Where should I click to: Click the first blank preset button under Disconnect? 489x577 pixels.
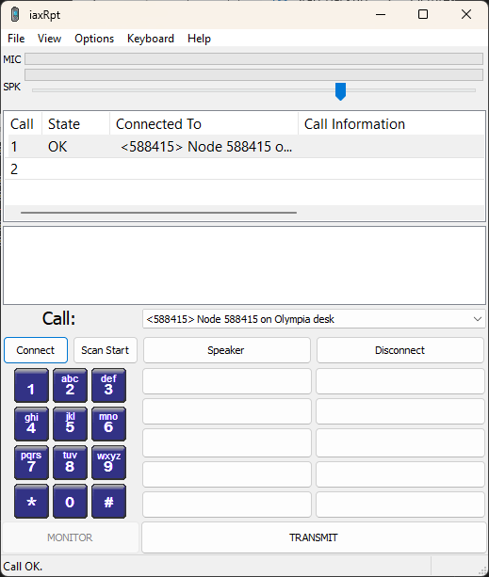pyautogui.click(x=400, y=381)
